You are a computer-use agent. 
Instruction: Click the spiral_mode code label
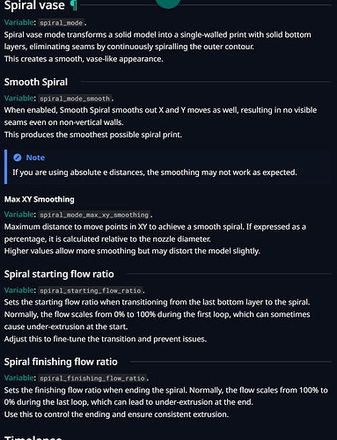click(x=62, y=23)
